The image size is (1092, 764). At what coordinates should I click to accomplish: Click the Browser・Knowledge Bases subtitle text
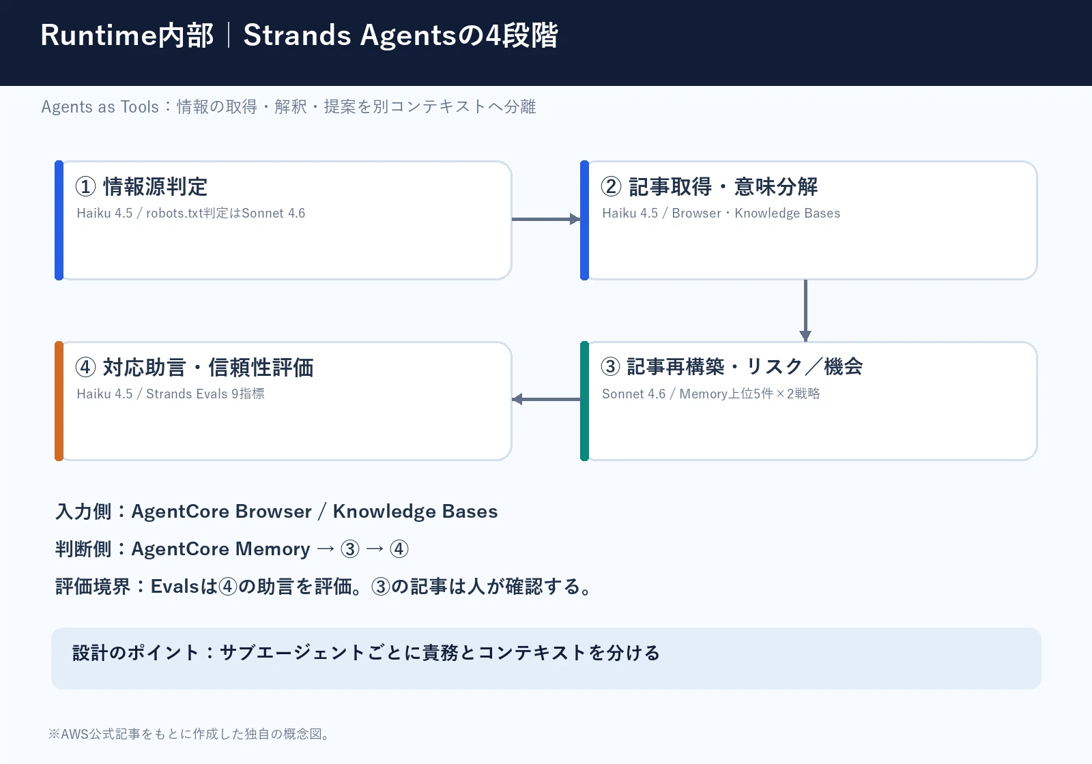coord(756,213)
